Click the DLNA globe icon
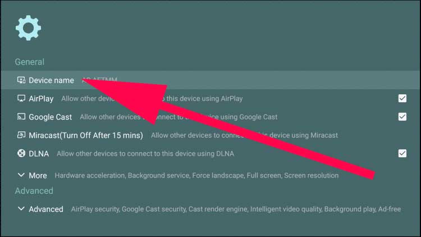This screenshot has width=421, height=237. click(x=21, y=153)
